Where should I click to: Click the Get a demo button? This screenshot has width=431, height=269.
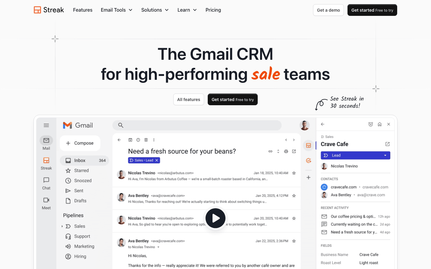(x=328, y=10)
